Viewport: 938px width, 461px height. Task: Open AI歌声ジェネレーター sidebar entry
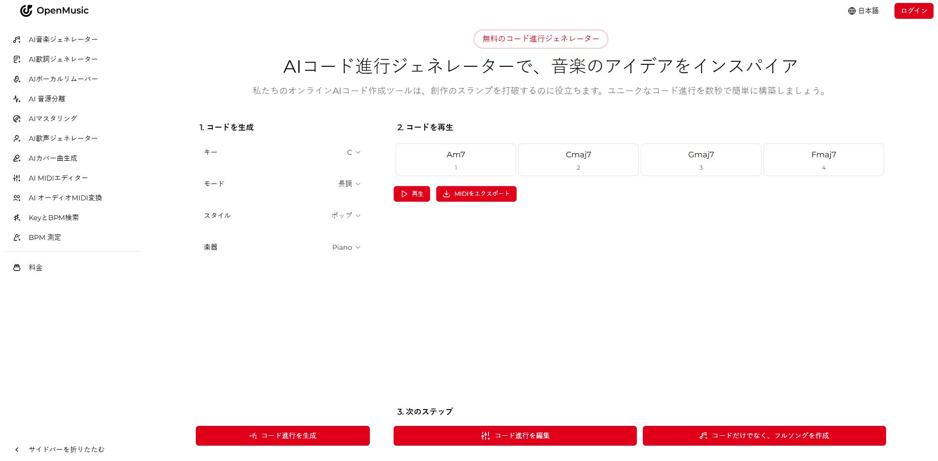click(x=63, y=138)
